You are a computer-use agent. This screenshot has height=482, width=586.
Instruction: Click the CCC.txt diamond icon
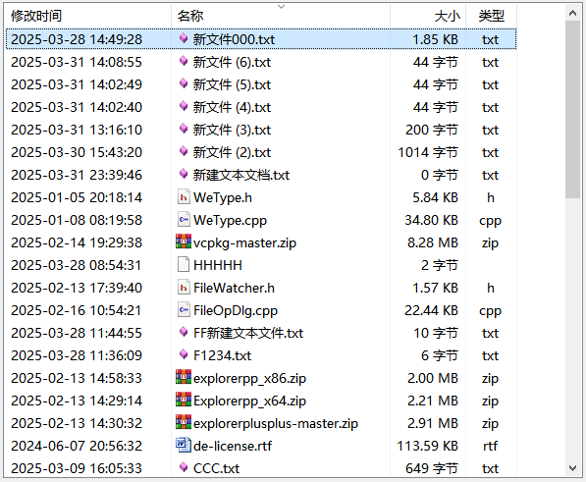(184, 466)
